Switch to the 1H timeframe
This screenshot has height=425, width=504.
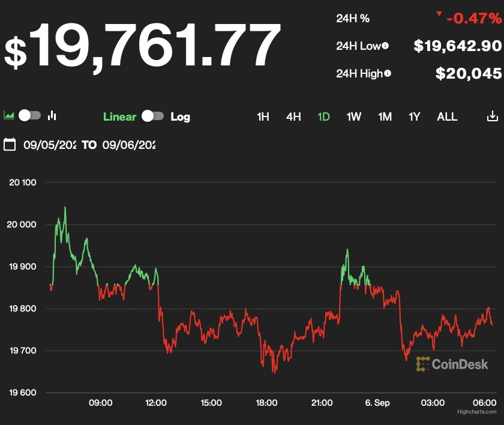coord(263,116)
